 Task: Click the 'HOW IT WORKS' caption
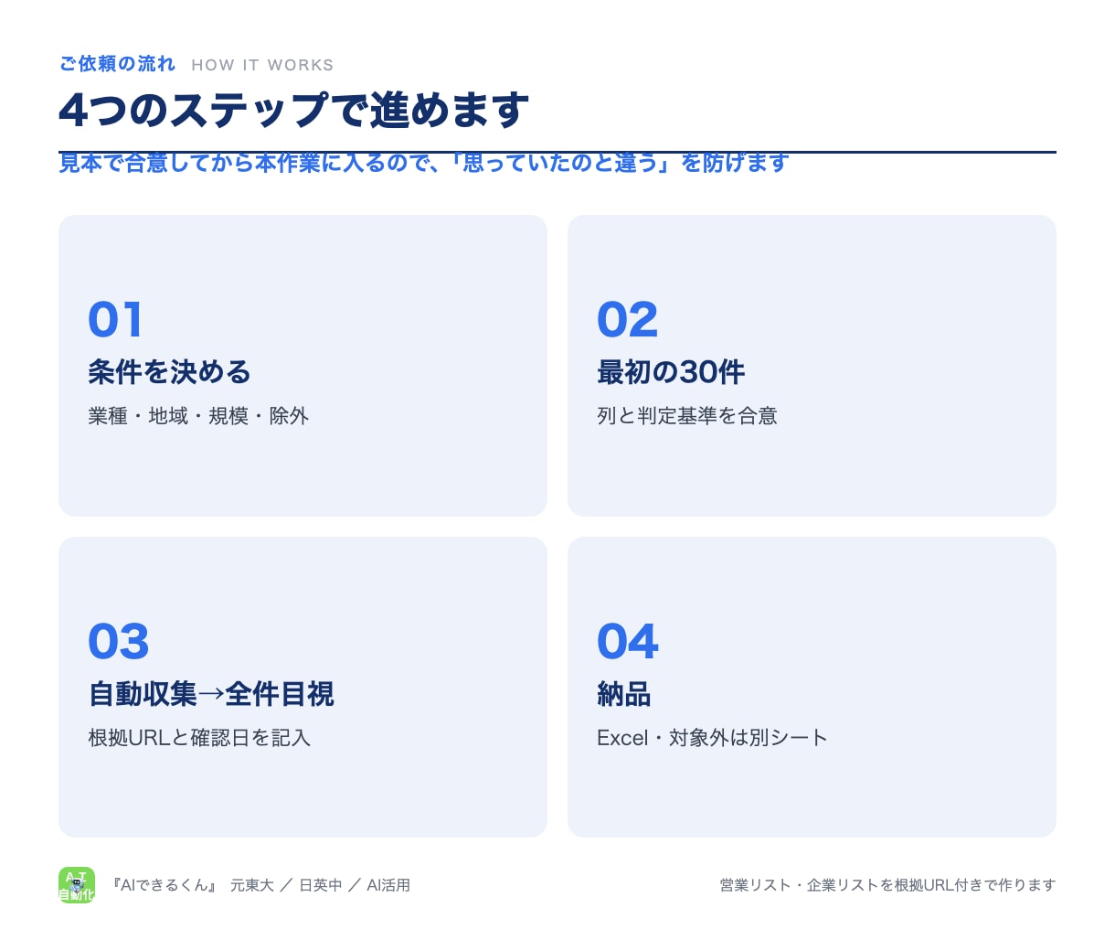point(262,65)
